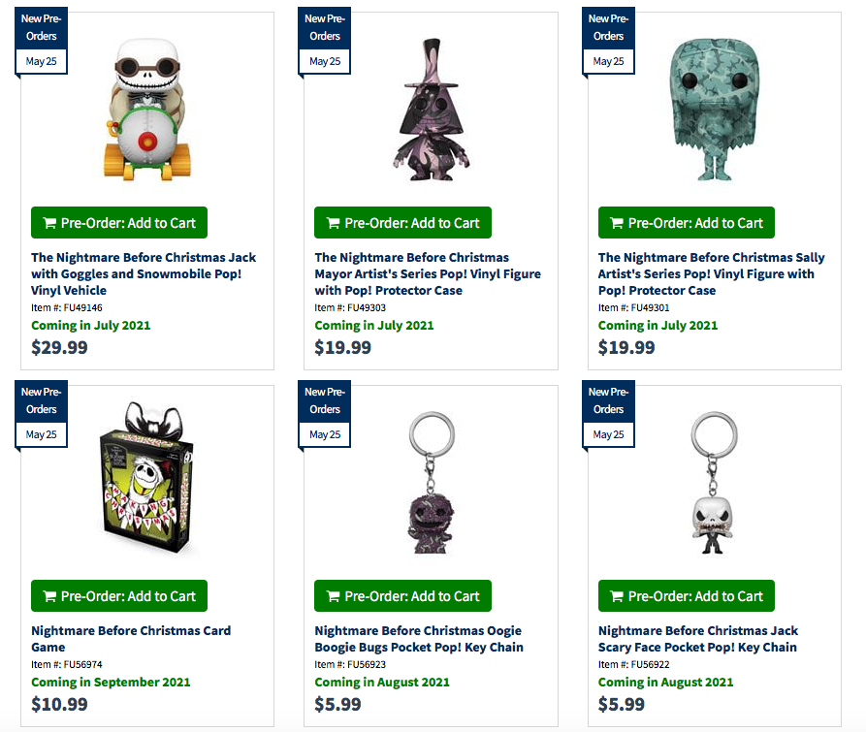This screenshot has width=866, height=732.
Task: View Oogie Boogie Bugs key chain image
Action: pyautogui.click(x=432, y=483)
